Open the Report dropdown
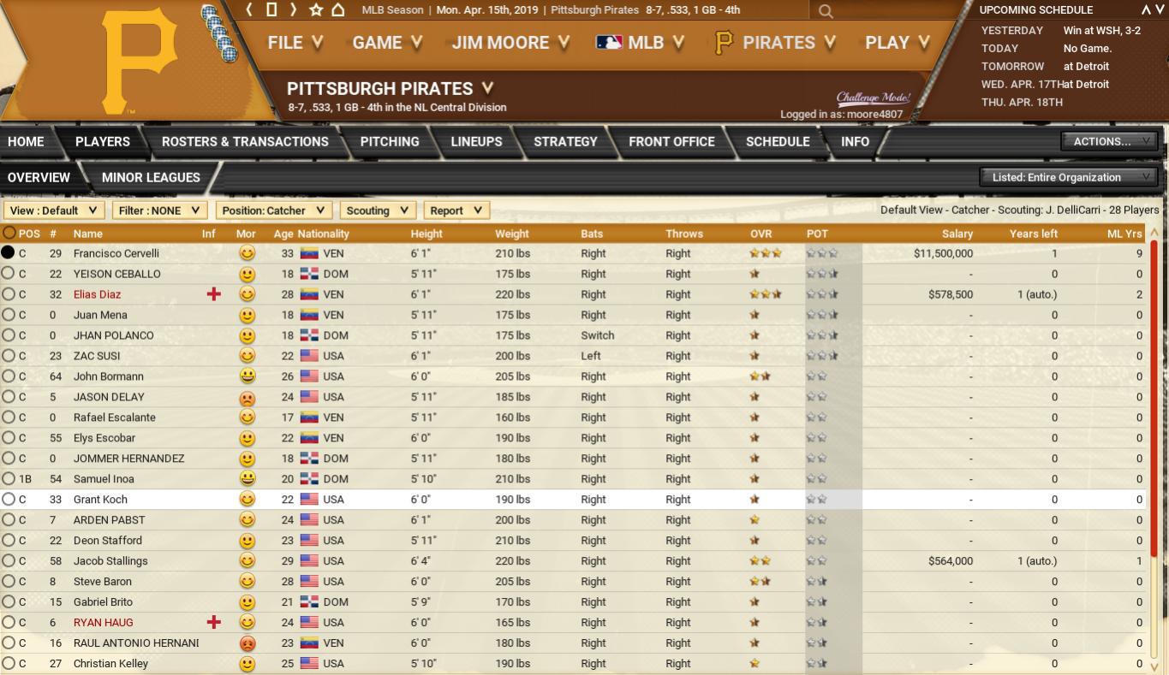Image resolution: width=1169 pixels, height=675 pixels. click(x=456, y=210)
